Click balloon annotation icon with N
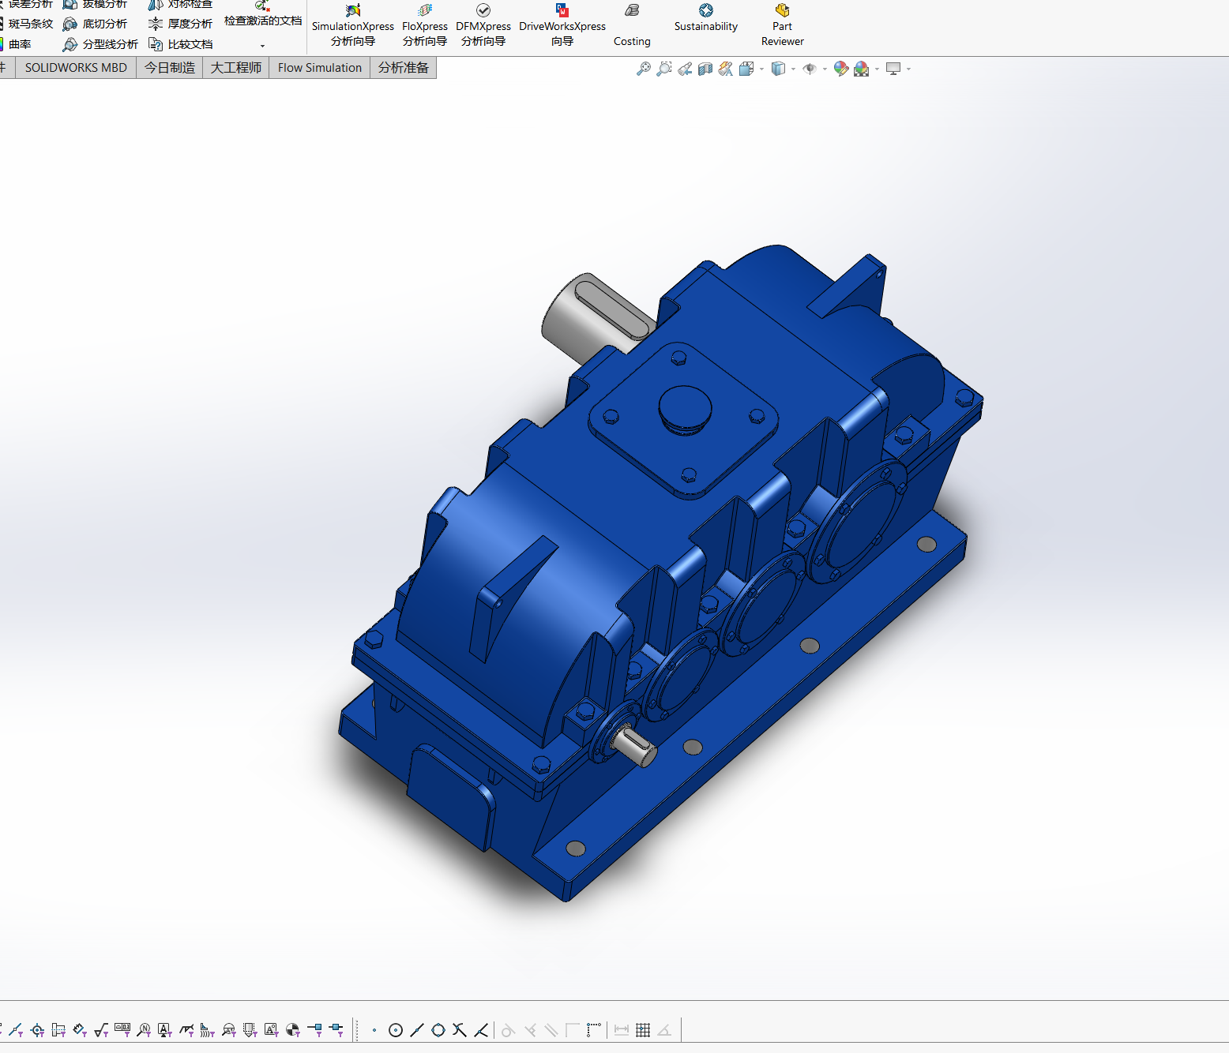Screen dimensions: 1229x1053 (x=144, y=1030)
